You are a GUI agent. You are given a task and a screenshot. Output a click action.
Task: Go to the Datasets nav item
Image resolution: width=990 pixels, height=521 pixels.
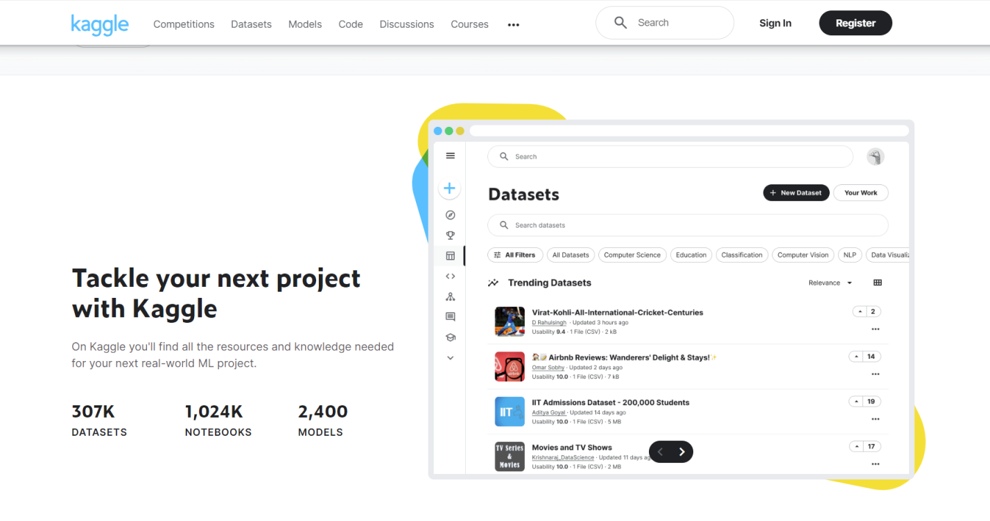pyautogui.click(x=251, y=24)
